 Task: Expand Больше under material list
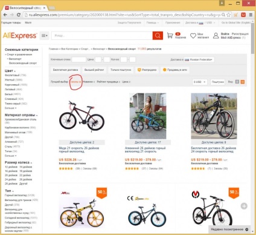[x=10, y=156]
